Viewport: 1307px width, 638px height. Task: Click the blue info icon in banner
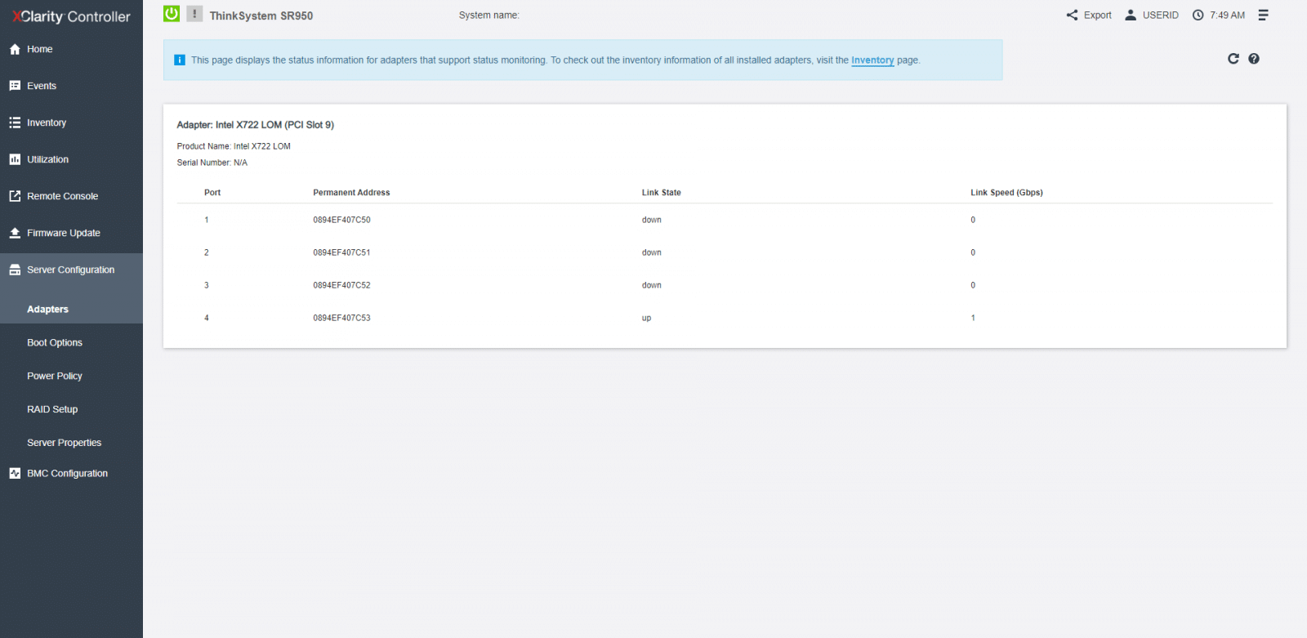point(180,60)
